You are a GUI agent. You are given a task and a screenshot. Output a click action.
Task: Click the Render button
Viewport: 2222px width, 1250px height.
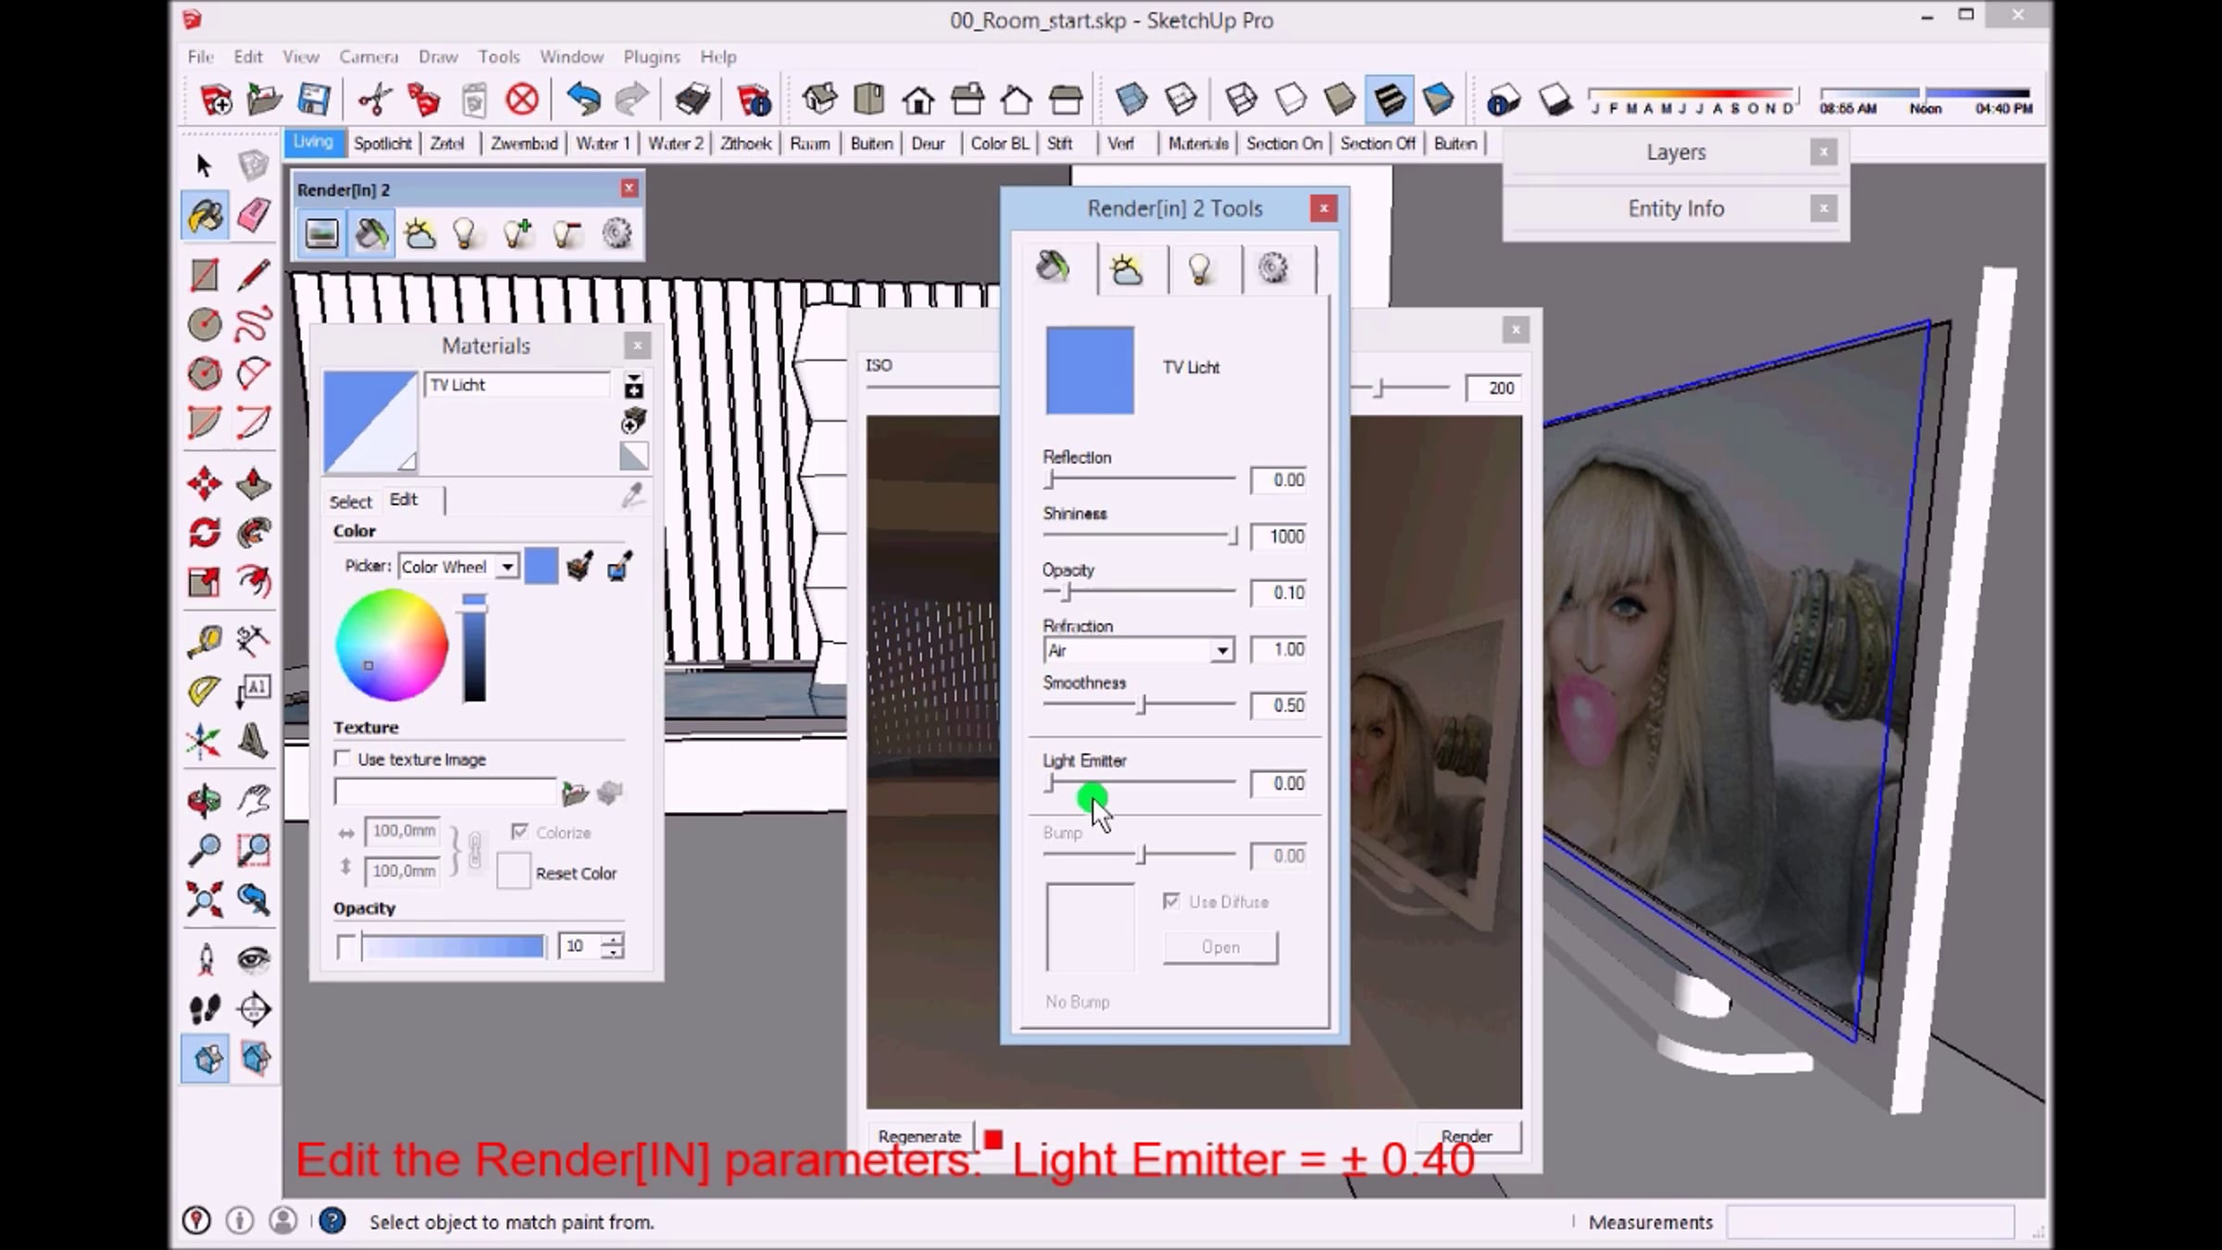point(1467,1136)
